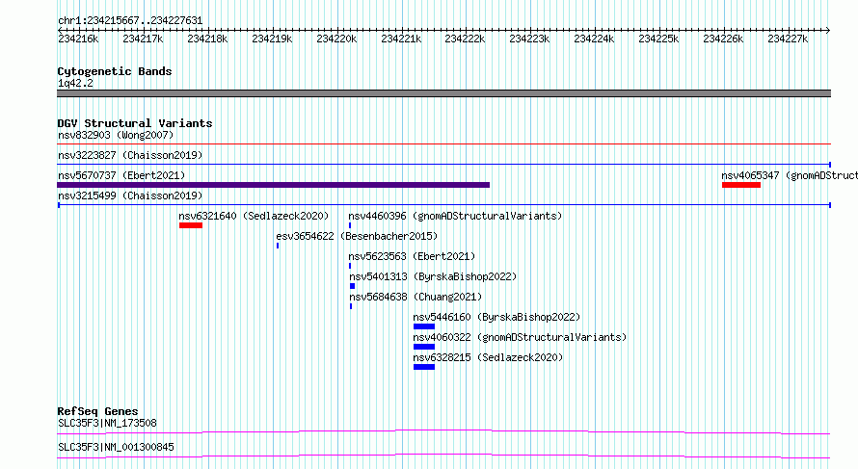Image resolution: width=858 pixels, height=469 pixels.
Task: Select the gray 1q42.2 cytogenetic band bar
Action: point(443,93)
